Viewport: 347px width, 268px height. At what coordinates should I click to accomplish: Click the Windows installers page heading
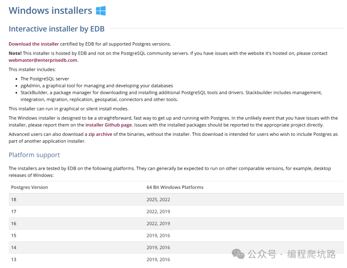[50, 11]
